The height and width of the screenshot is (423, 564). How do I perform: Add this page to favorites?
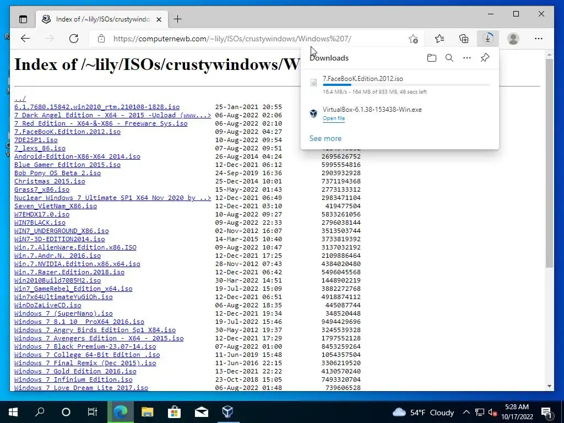click(413, 39)
